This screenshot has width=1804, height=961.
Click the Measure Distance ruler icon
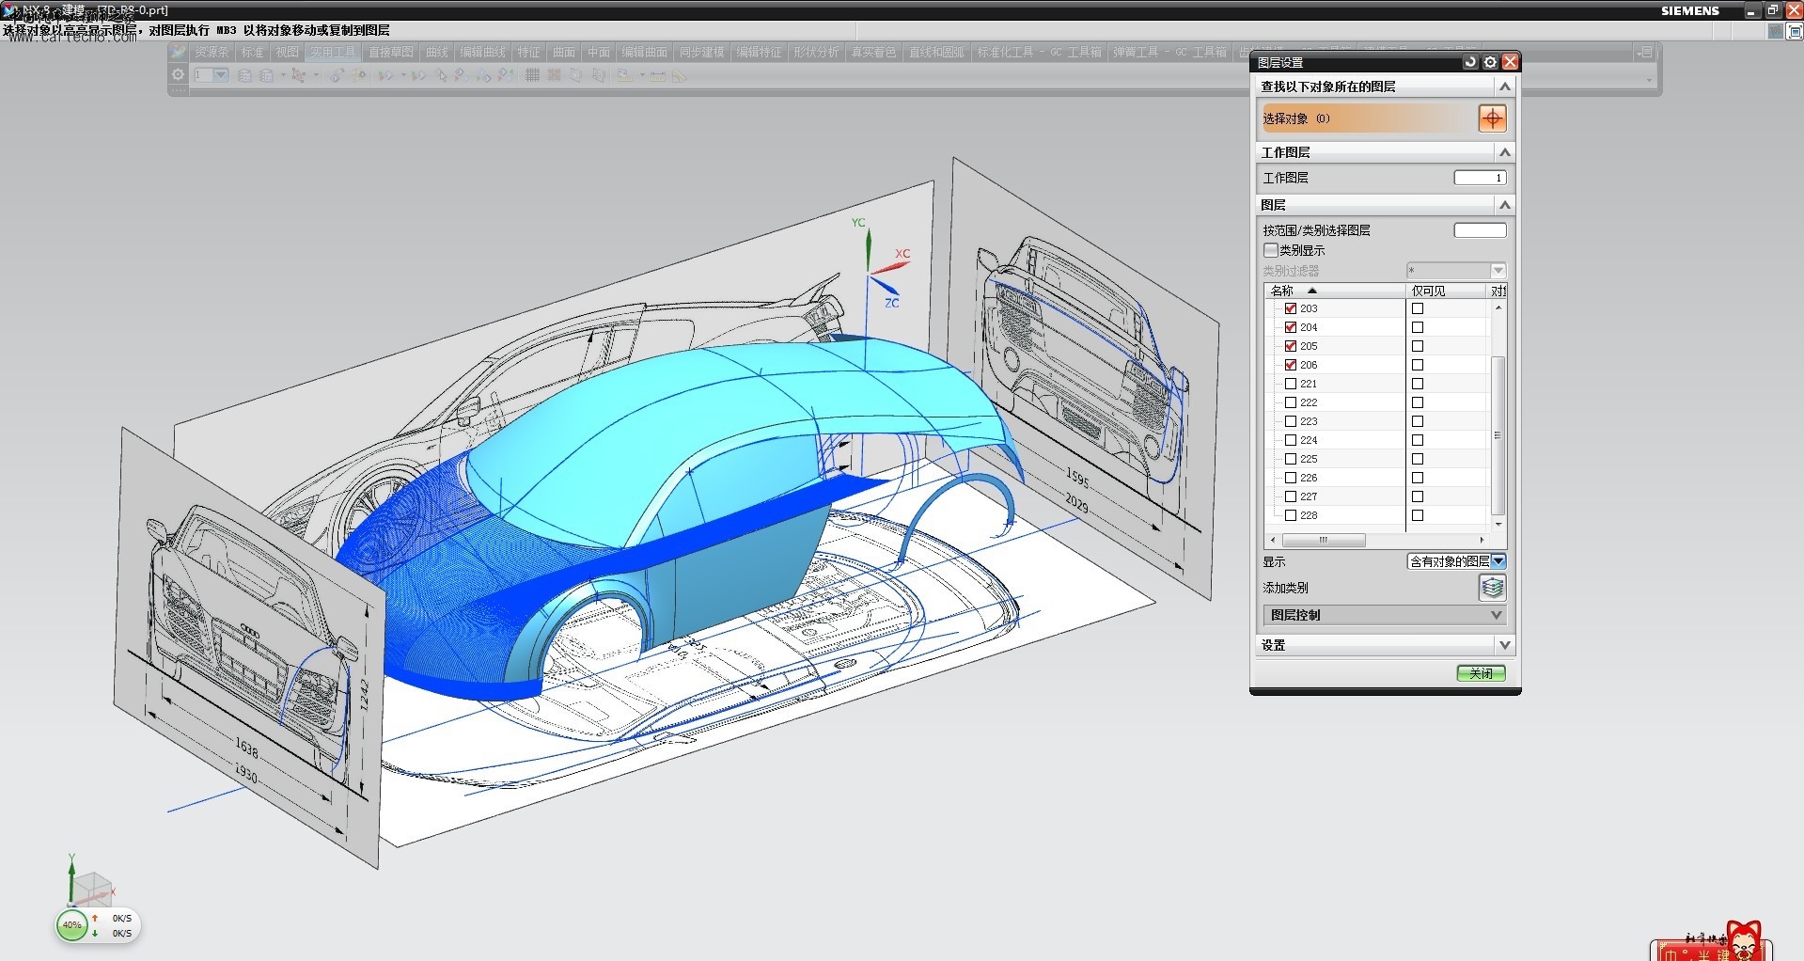click(x=657, y=75)
